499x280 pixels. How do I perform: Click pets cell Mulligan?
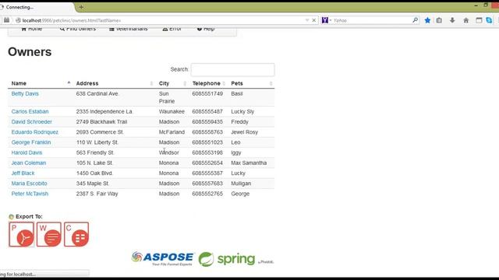(241, 184)
